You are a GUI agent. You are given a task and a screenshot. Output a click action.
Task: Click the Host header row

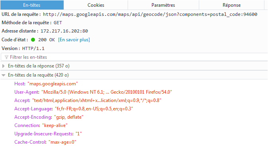click(x=46, y=84)
